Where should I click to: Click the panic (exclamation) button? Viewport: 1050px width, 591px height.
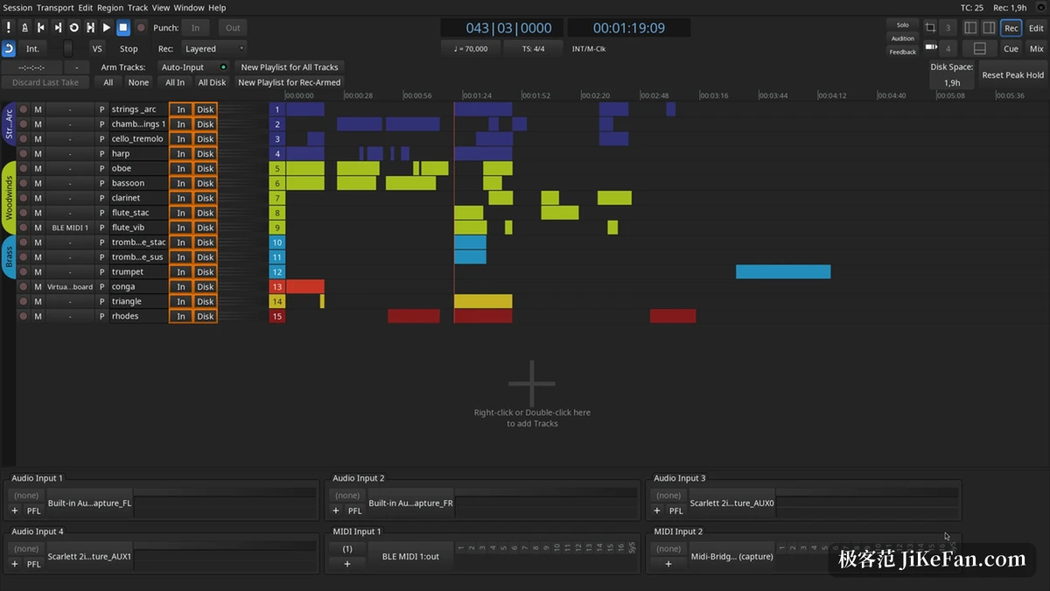point(9,28)
